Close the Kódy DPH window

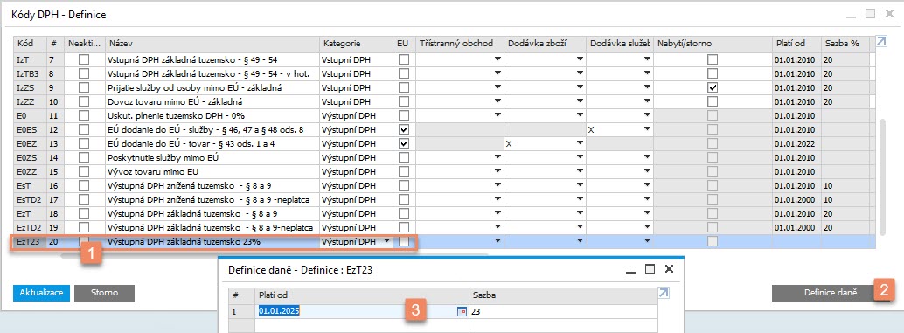889,14
